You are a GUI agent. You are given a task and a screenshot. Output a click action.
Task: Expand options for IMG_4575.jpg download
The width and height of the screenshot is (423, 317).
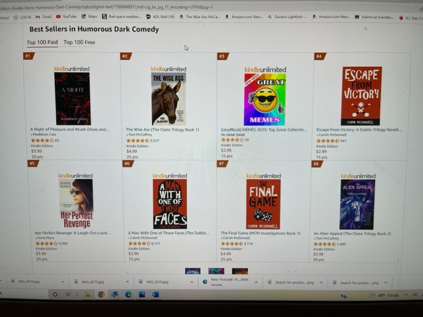click(128, 282)
